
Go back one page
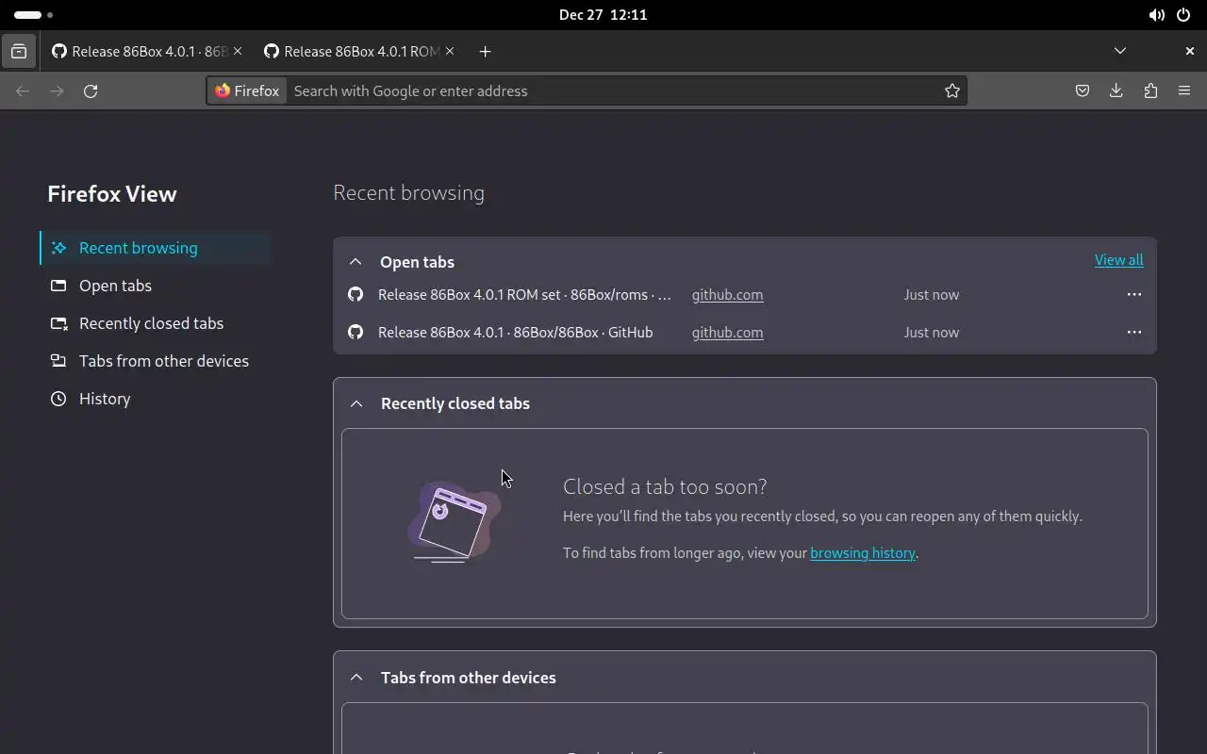pos(23,91)
